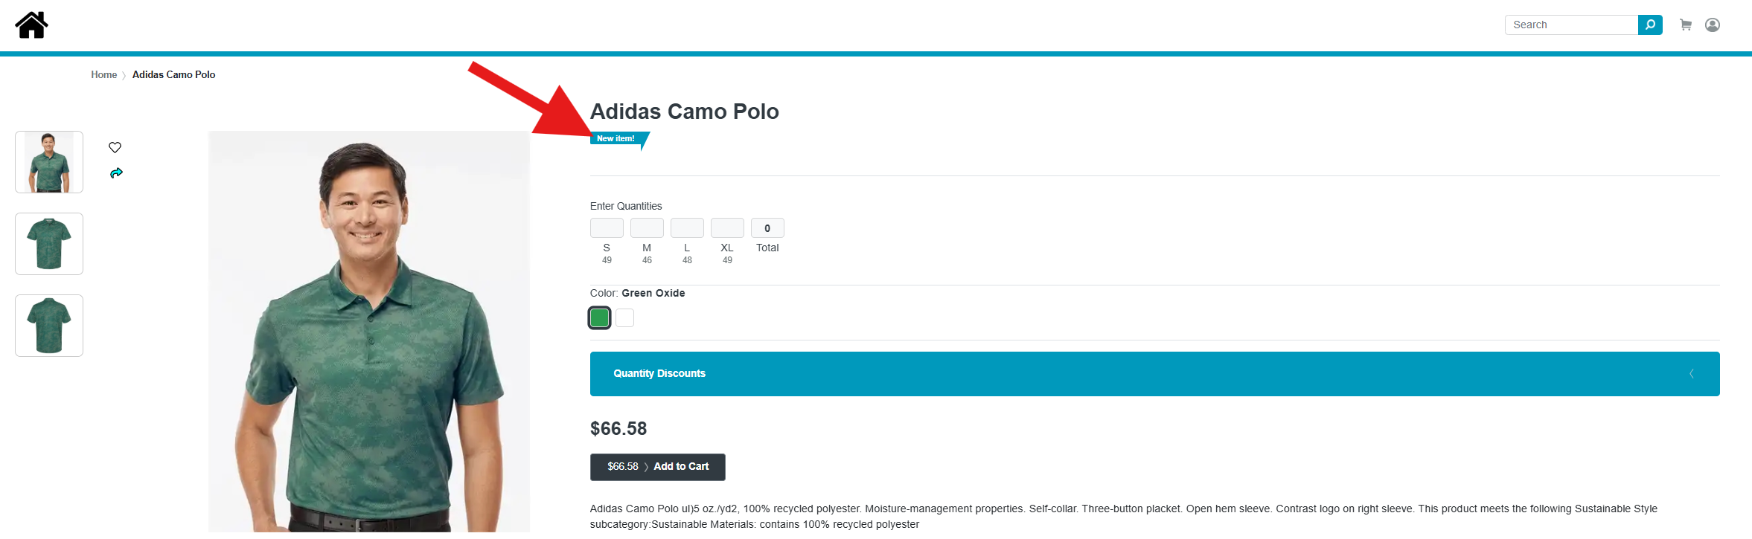Add to Cart for $66.58

(658, 467)
